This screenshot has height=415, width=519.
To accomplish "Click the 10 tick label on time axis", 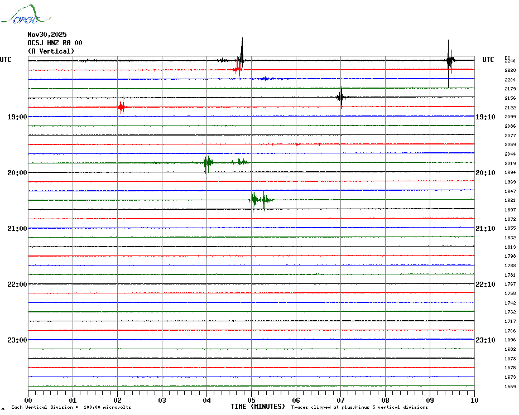I will [x=474, y=400].
